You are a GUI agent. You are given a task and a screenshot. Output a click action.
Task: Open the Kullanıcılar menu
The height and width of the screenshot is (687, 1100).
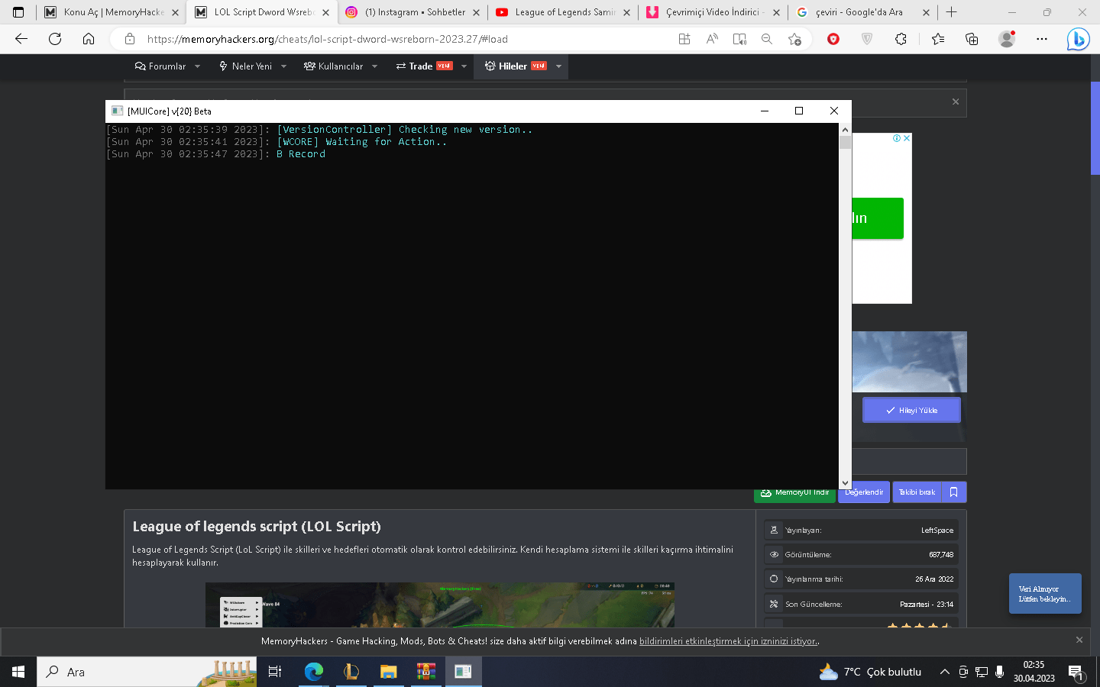point(333,66)
